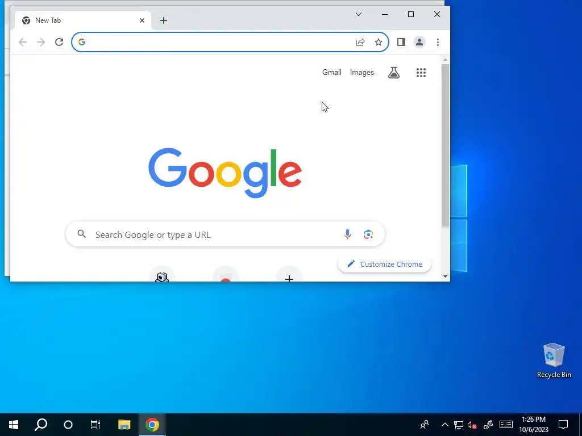Click the page scrollbar down arrow

[x=446, y=276]
